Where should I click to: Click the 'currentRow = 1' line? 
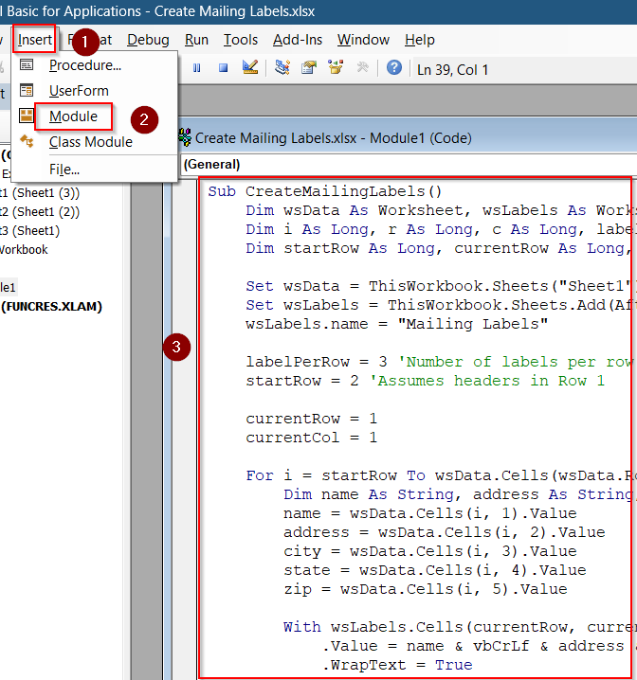click(312, 419)
